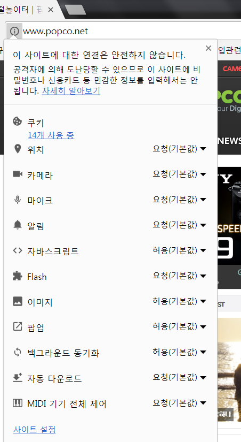Click the MIDI keyboard icon
Image resolution: width=241 pixels, height=442 pixels.
point(18,403)
